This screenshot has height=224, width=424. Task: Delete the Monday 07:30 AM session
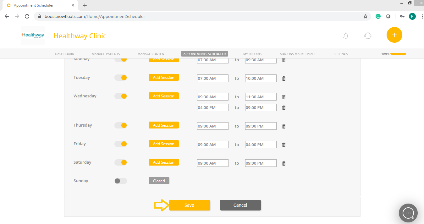pyautogui.click(x=284, y=60)
